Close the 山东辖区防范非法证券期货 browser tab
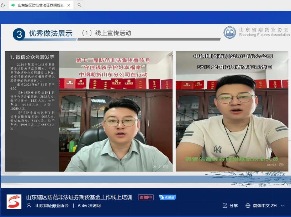Image resolution: width=291 pixels, height=217 pixels. pyautogui.click(x=69, y=5)
